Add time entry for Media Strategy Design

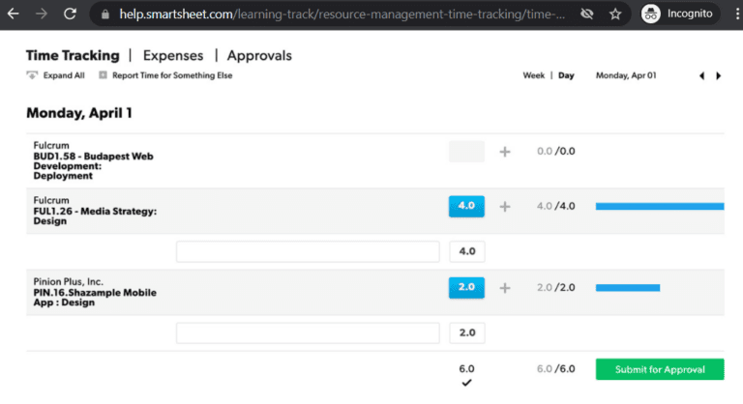[505, 207]
